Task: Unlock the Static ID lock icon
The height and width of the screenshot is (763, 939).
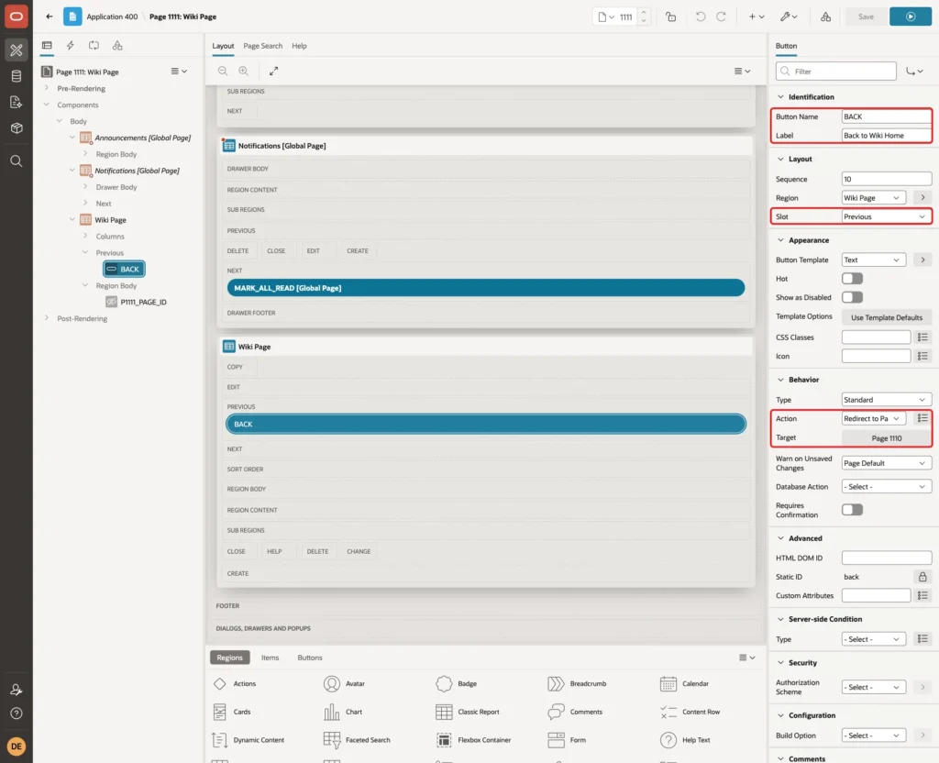Action: 922,577
